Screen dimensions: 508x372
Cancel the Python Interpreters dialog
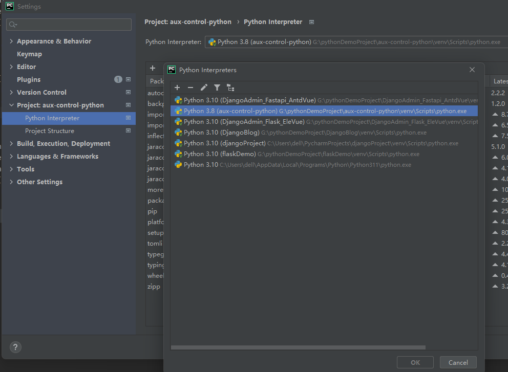pyautogui.click(x=458, y=362)
